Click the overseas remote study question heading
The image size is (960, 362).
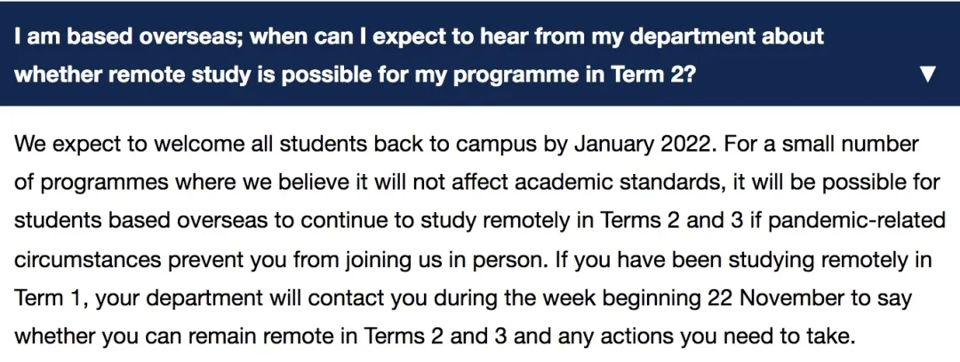pyautogui.click(x=480, y=54)
